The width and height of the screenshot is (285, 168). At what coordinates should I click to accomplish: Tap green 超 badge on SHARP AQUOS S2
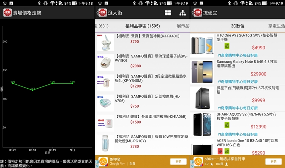click(227, 125)
